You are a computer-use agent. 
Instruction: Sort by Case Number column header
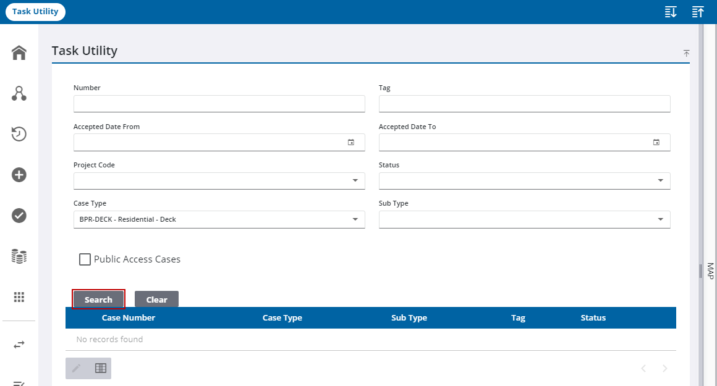129,318
